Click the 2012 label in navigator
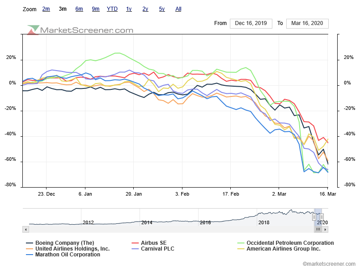 pos(88,222)
